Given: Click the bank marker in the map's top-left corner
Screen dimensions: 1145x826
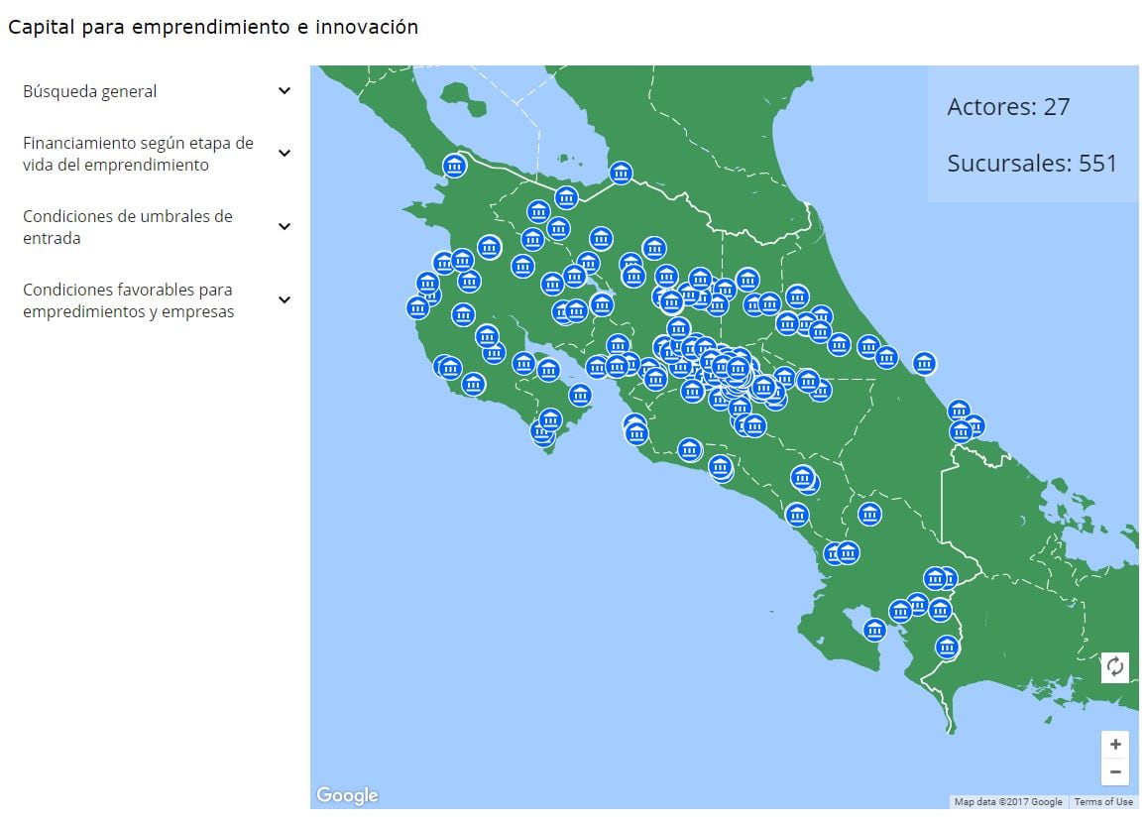Looking at the screenshot, I should pos(454,166).
